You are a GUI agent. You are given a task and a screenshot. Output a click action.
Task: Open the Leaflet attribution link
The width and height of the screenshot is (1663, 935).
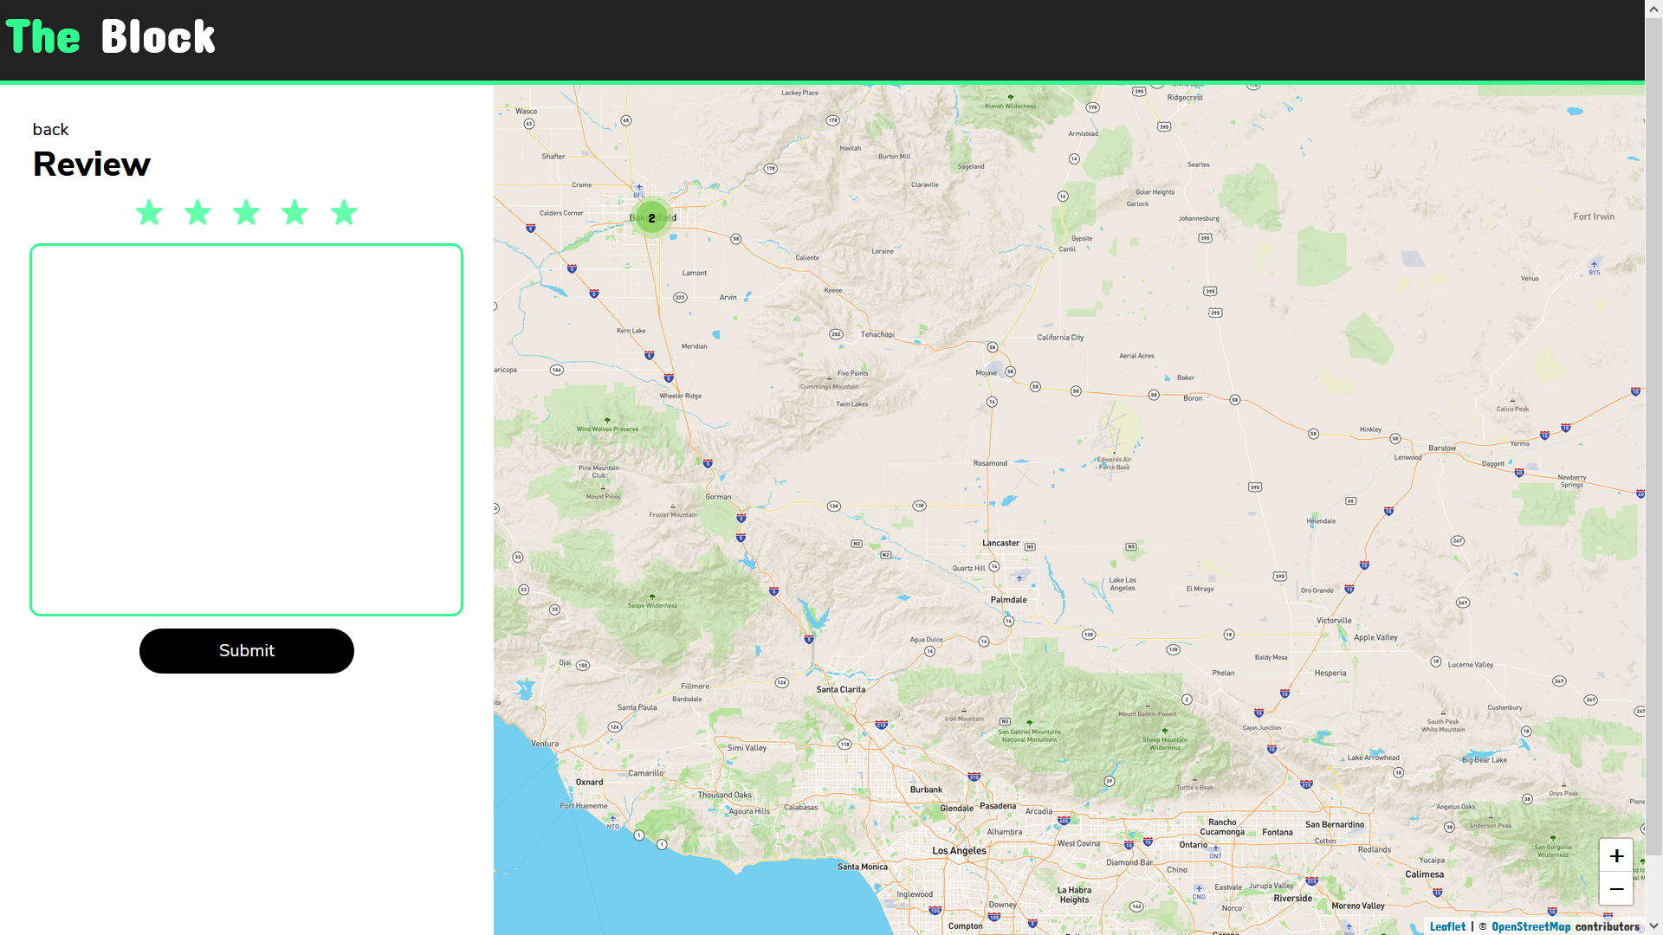pyautogui.click(x=1447, y=926)
